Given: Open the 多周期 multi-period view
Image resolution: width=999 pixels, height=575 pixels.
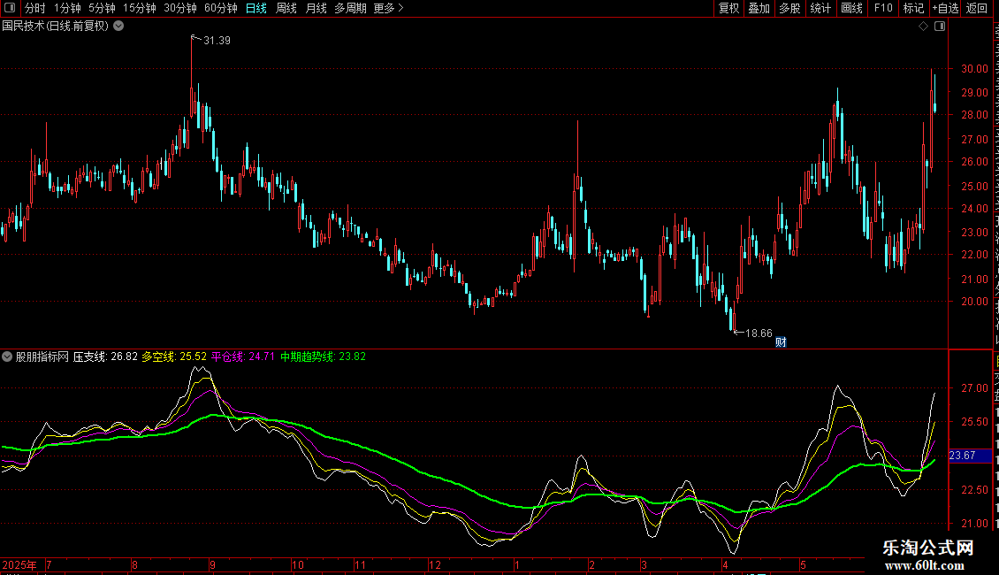Looking at the screenshot, I should 350,8.
